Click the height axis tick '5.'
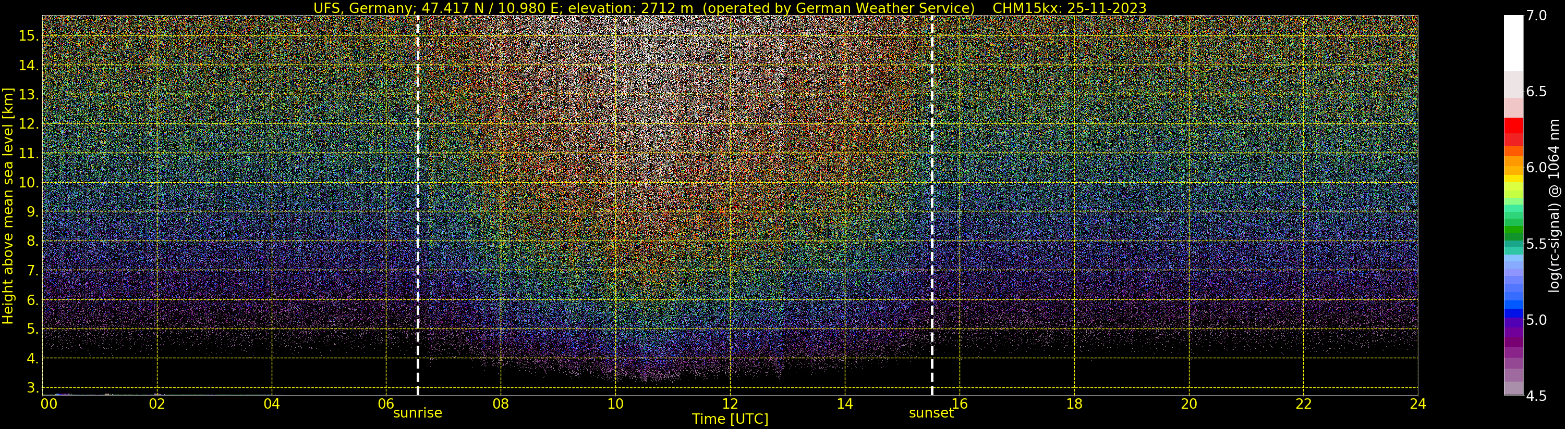 [32, 330]
